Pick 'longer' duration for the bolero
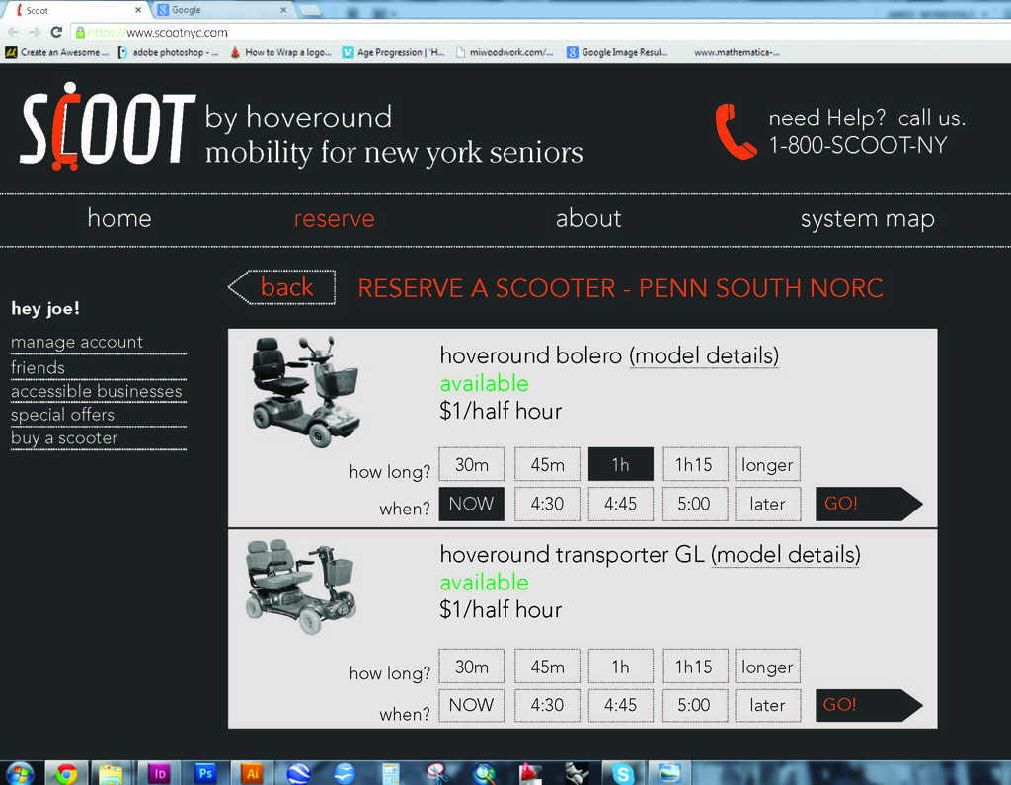1011x785 pixels. [767, 464]
